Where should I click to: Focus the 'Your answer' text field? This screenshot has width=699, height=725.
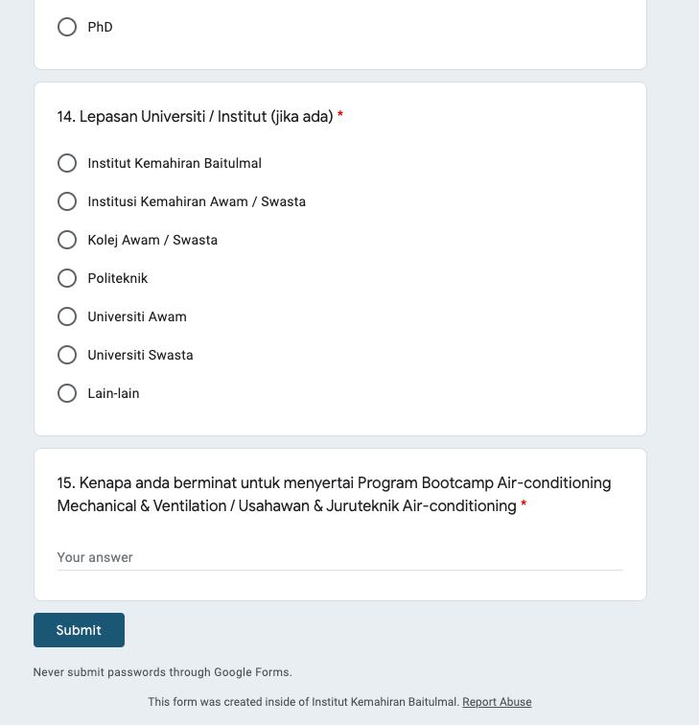click(x=339, y=557)
